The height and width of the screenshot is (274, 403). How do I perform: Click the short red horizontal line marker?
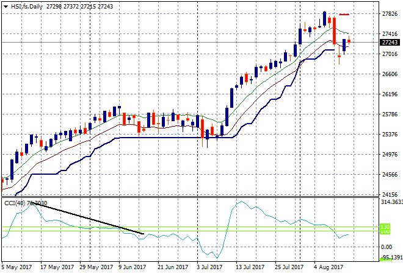344,14
